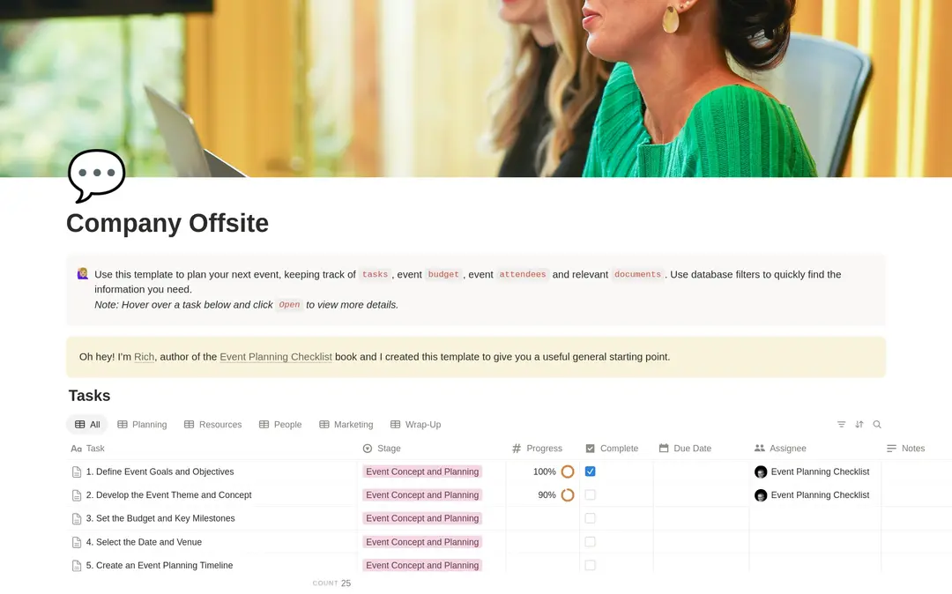Open task 2. Develop the Event Theme and Concept

click(168, 495)
